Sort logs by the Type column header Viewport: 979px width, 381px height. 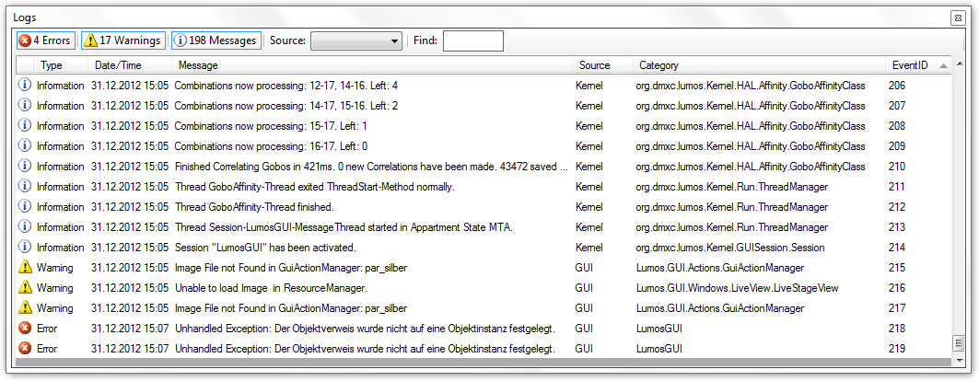(52, 65)
